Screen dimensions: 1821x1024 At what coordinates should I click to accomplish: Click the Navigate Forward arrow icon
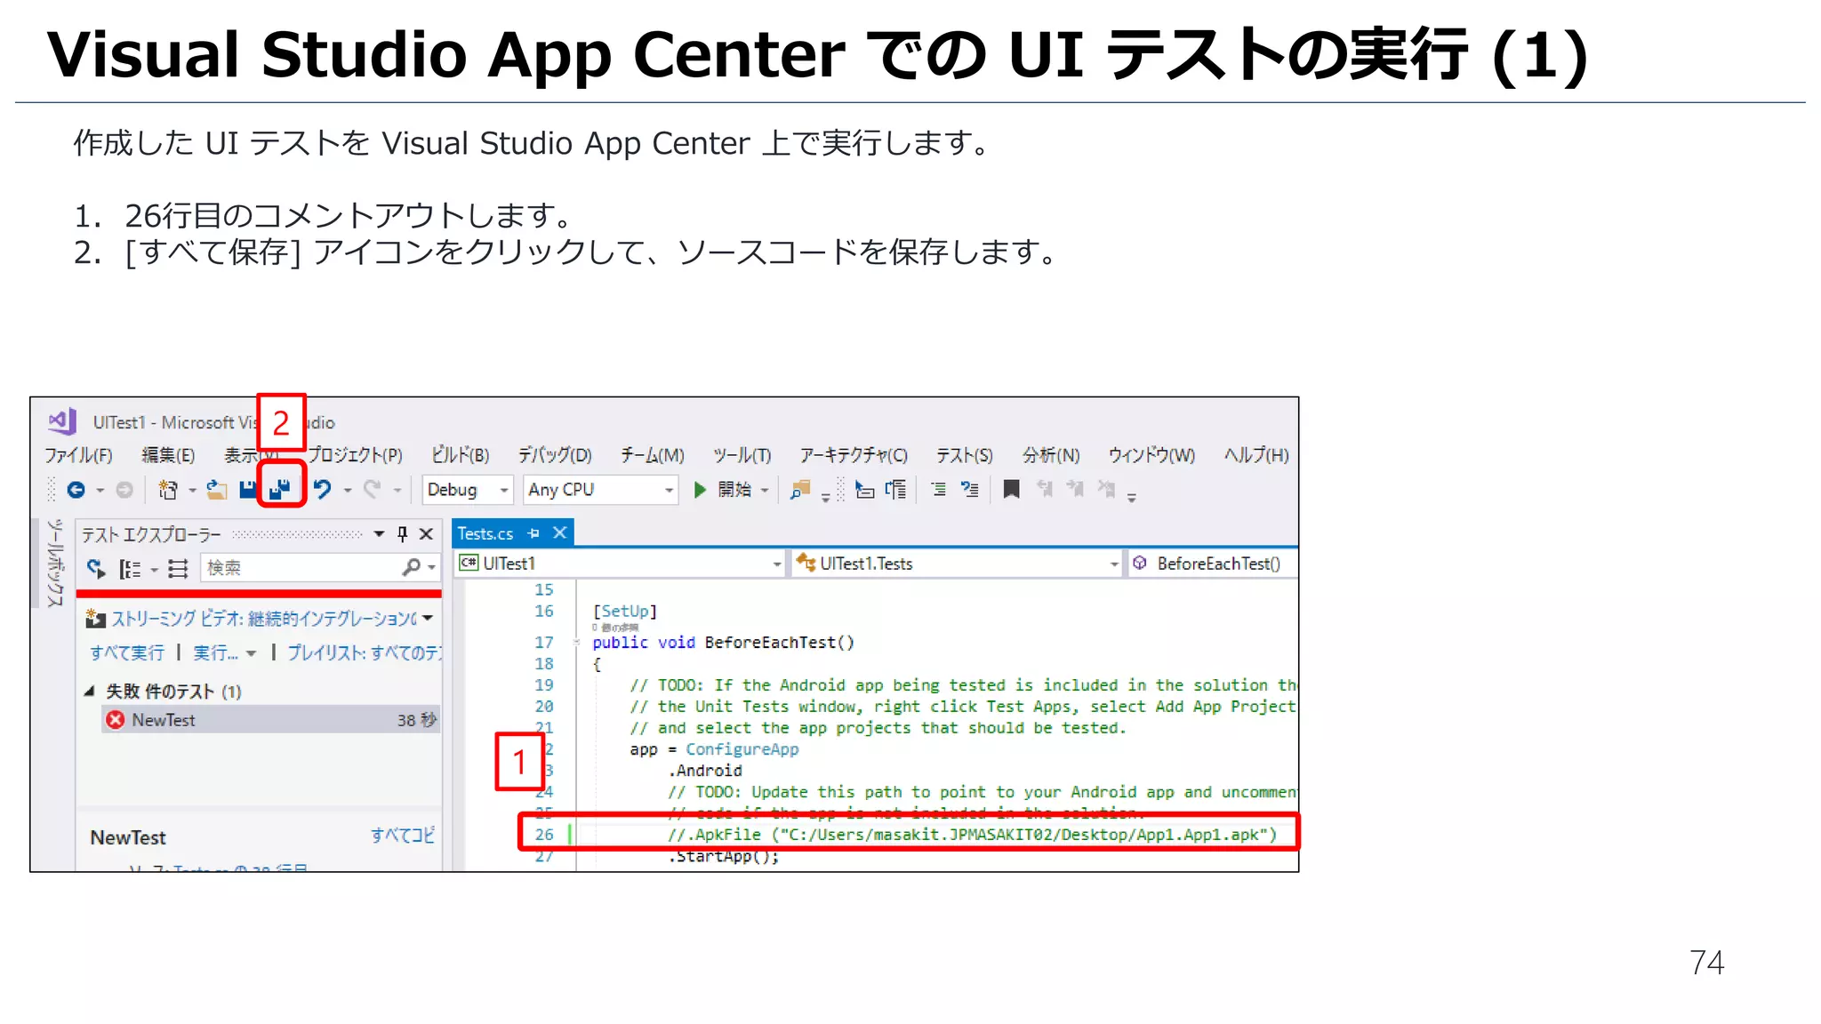(124, 490)
